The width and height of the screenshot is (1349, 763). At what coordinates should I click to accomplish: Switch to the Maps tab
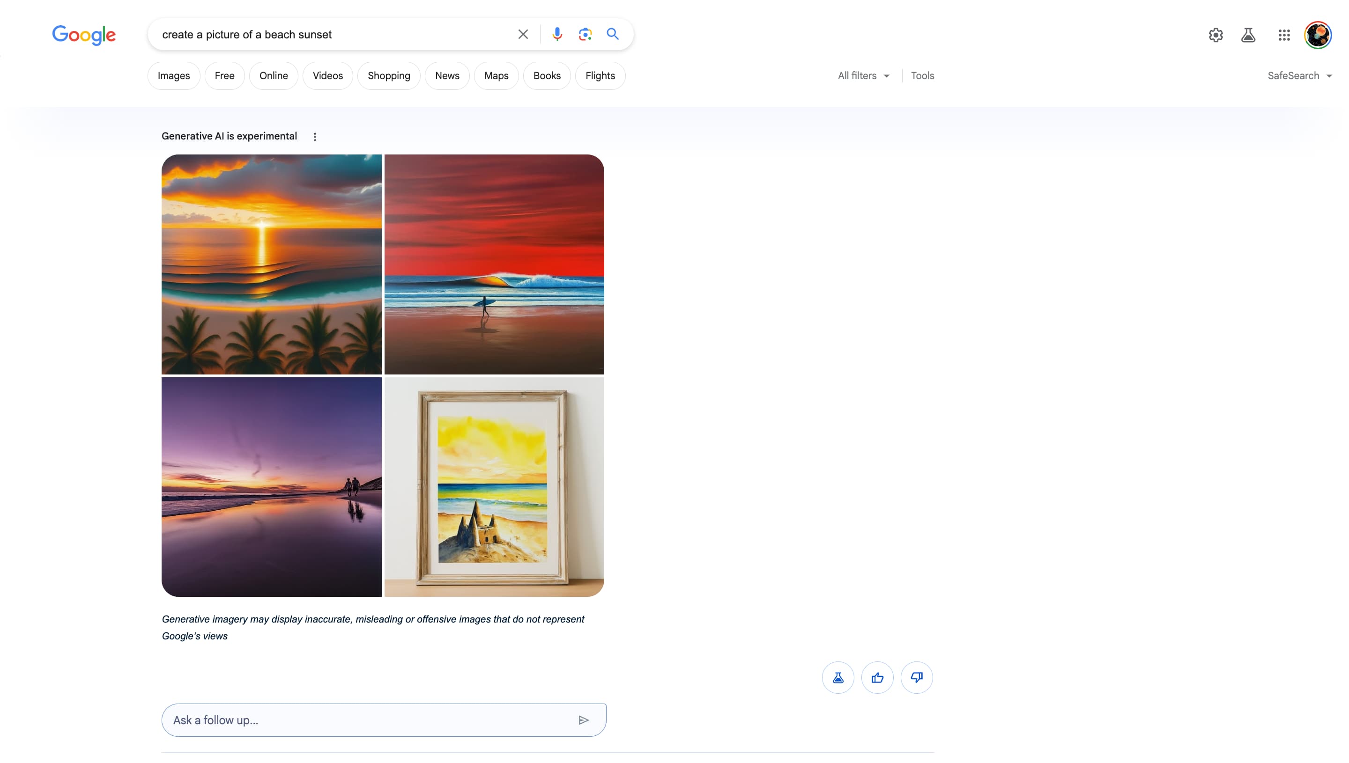pos(496,75)
